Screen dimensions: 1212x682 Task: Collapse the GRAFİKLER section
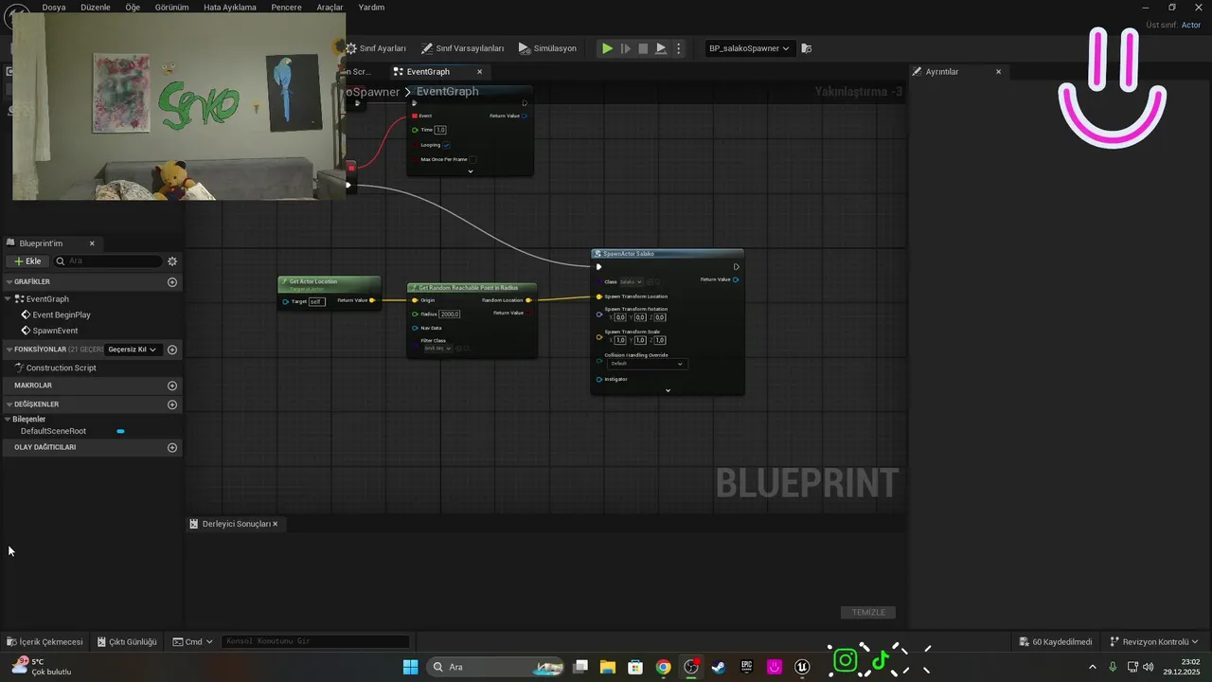(x=9, y=282)
